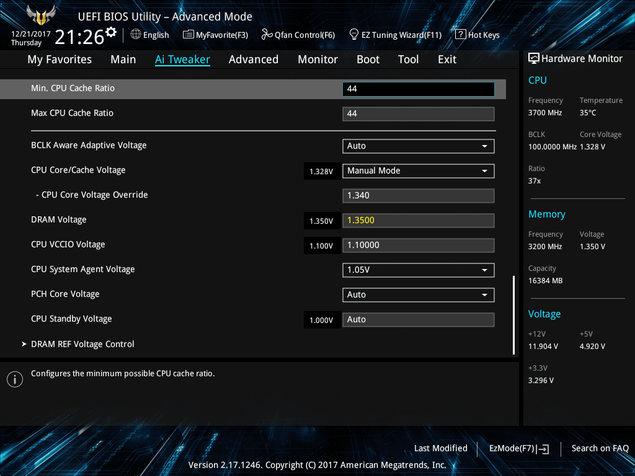The image size is (635, 476).
Task: Open CPU System Agent Voltage dropdown
Action: (419, 270)
